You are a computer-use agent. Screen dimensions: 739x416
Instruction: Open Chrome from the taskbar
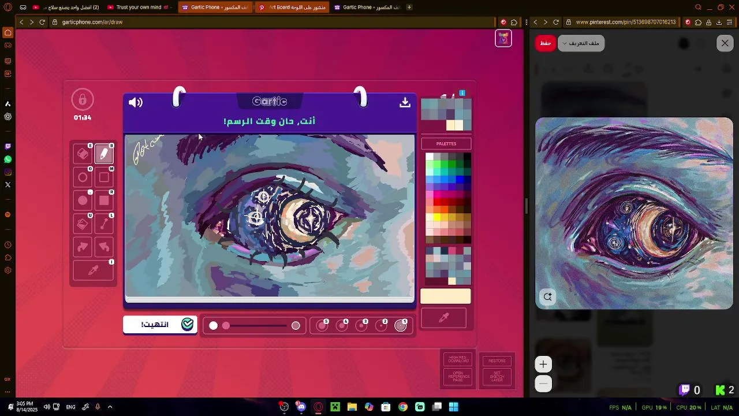pyautogui.click(x=403, y=407)
